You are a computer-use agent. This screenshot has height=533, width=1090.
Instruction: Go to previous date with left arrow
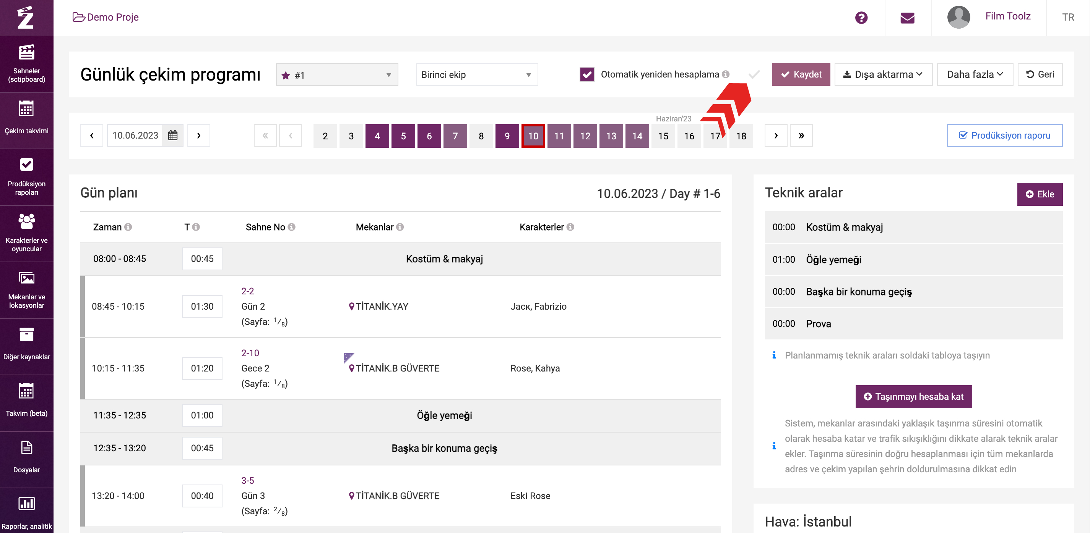tap(92, 135)
